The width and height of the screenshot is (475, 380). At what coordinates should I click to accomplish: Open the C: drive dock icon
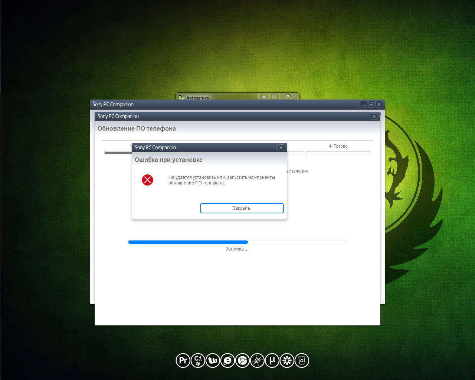click(x=198, y=360)
